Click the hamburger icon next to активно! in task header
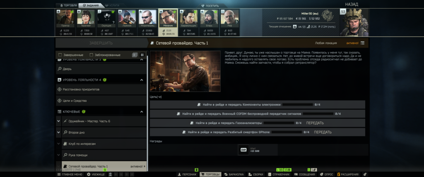Image resolution: width=424 pixels, height=177 pixels. click(x=362, y=43)
